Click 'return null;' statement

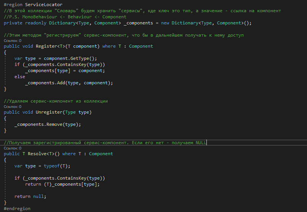pos(30,196)
